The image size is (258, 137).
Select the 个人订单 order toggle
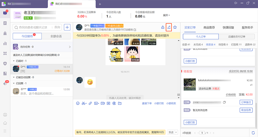tap(201, 37)
